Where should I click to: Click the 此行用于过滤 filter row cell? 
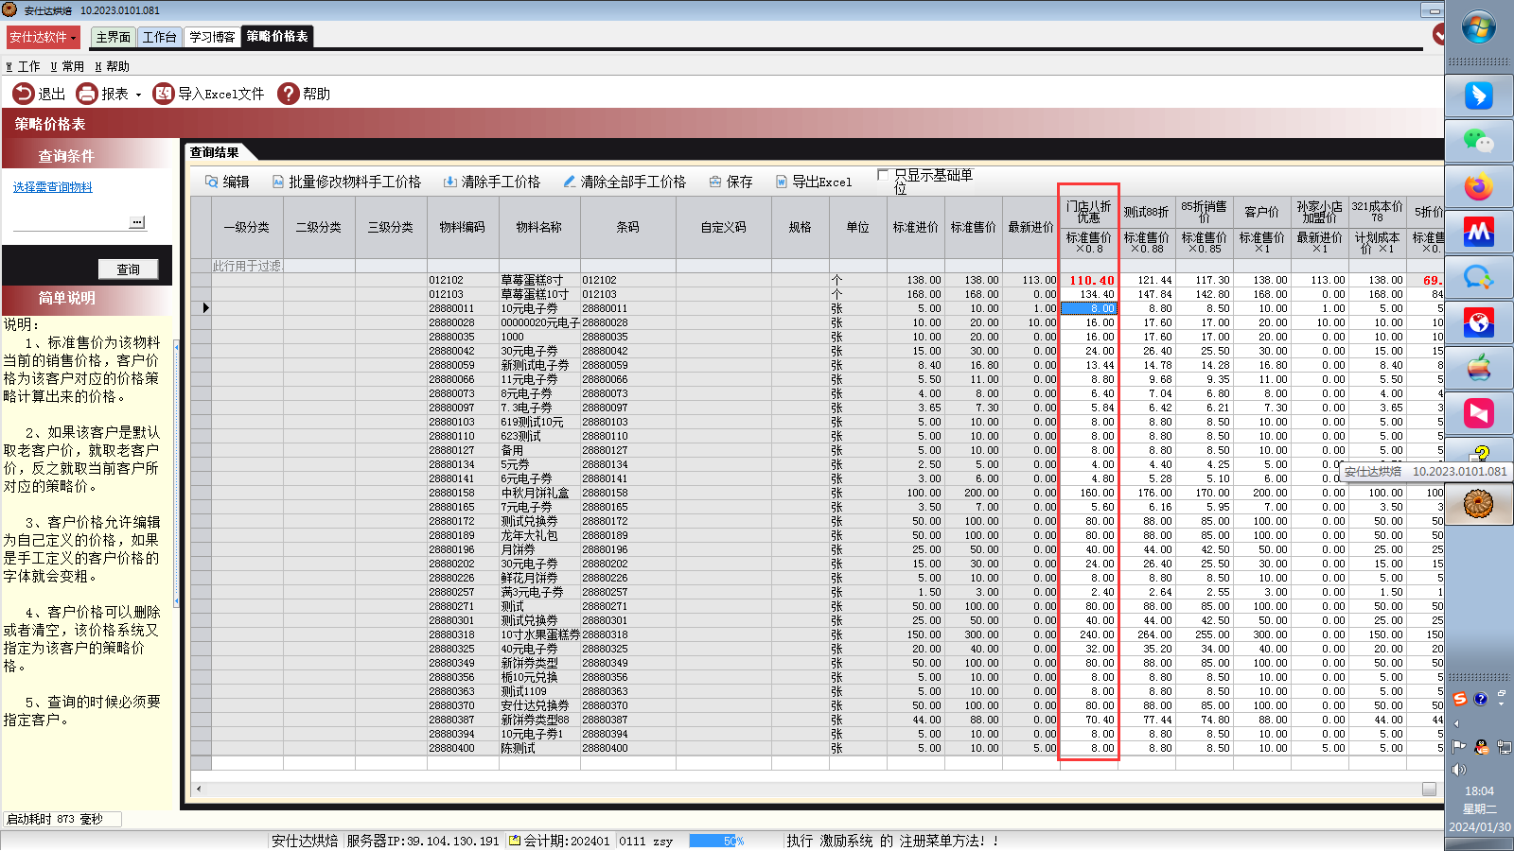[x=247, y=266]
